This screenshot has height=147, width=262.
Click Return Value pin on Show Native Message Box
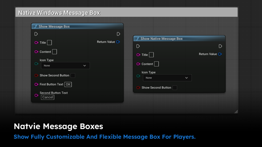(220, 54)
